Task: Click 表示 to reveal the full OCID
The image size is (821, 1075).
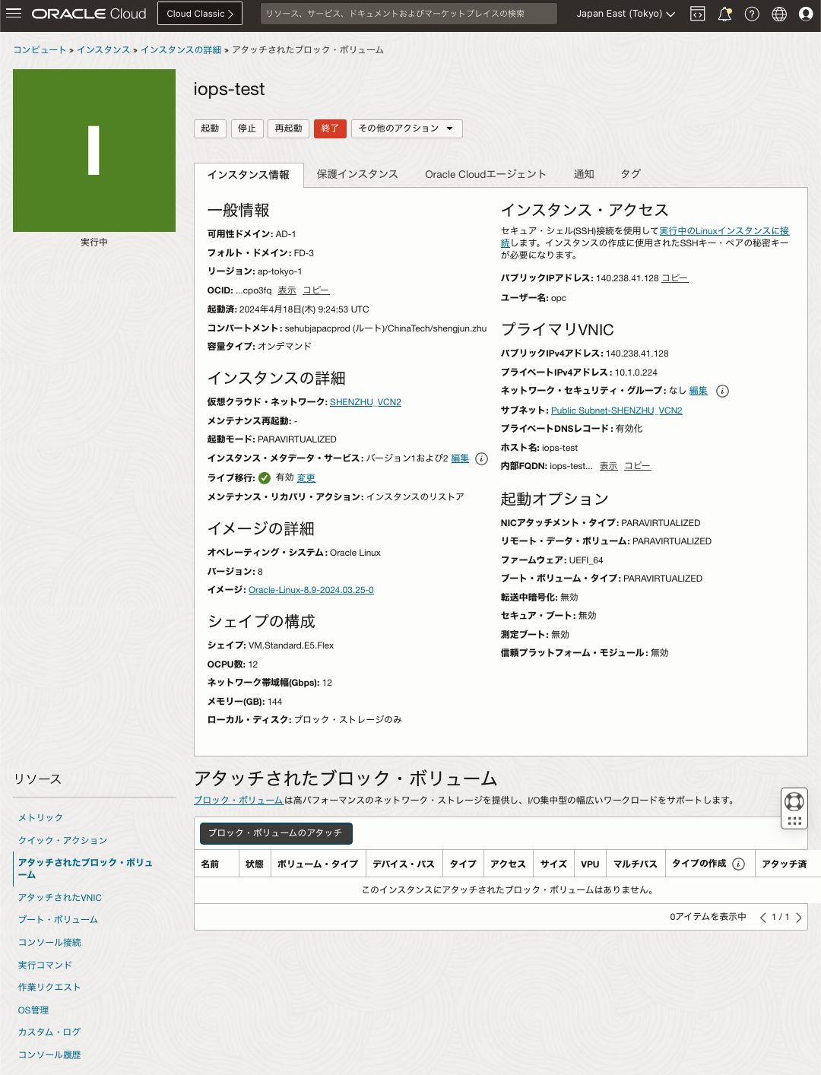Action: coord(287,290)
